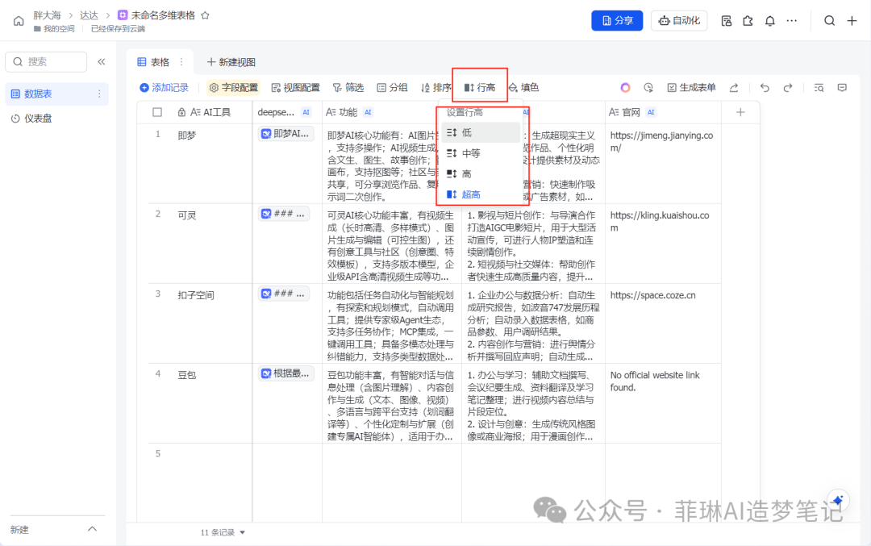Click the plus icon in top-right header

click(x=852, y=21)
